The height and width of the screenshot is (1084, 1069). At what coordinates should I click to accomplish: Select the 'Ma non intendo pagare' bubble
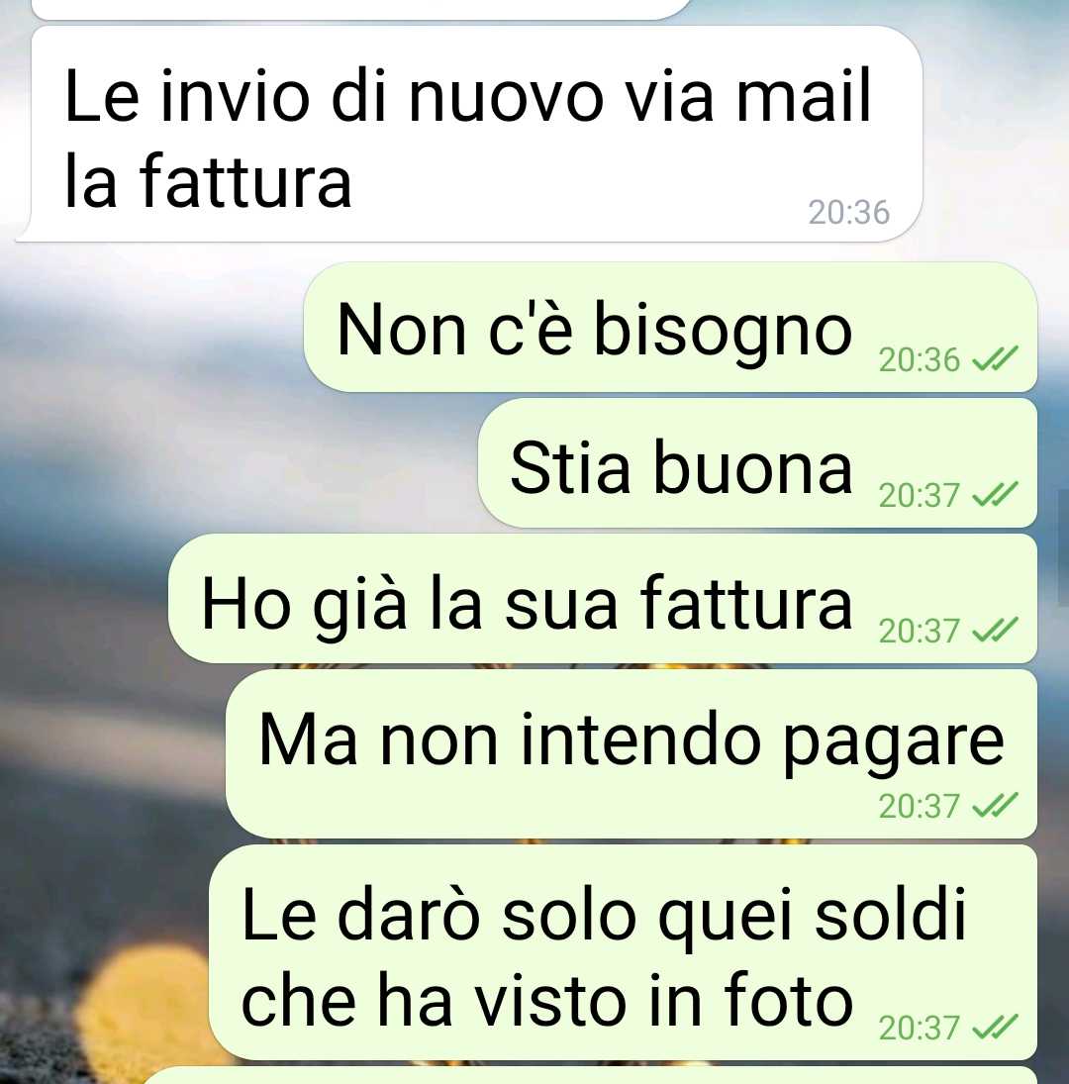pyautogui.click(x=632, y=753)
